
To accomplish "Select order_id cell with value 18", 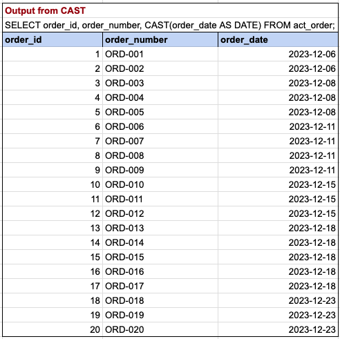I will [x=53, y=301].
